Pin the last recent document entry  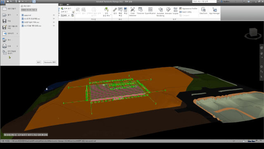54,26
